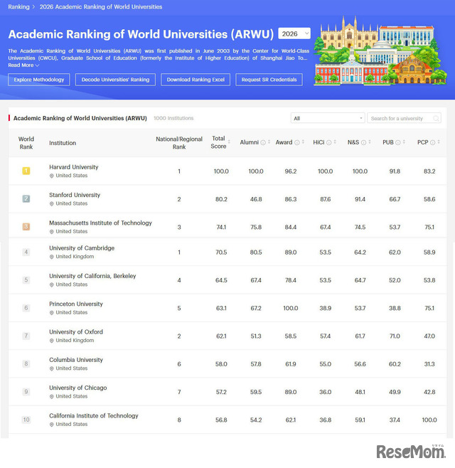Click the rank 10 badge
455x468 pixels.
[x=26, y=420]
